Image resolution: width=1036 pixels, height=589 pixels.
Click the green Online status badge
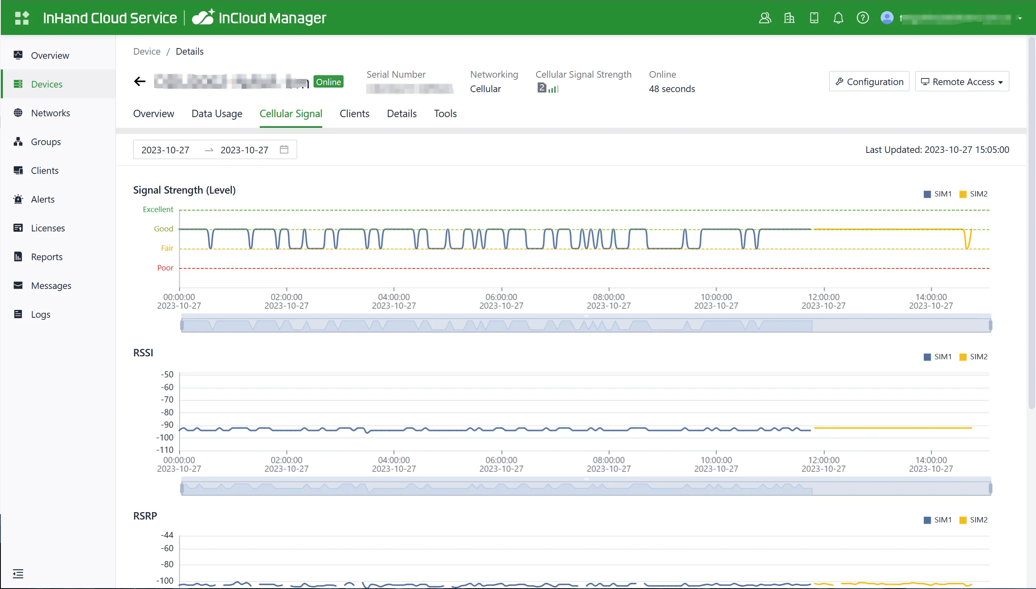[x=328, y=81]
